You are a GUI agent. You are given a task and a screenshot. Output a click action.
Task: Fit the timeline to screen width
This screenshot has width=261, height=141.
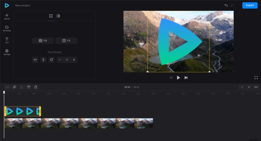[256, 87]
